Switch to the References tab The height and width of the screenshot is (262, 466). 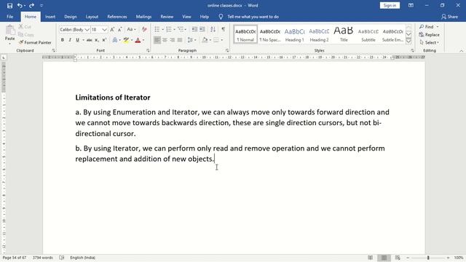click(x=117, y=17)
